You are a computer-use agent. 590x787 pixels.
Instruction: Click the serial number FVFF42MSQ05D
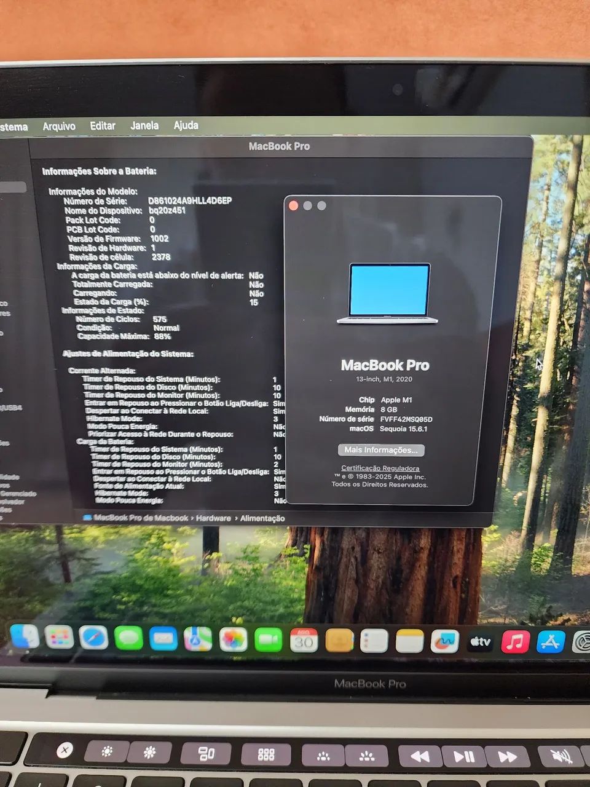pyautogui.click(x=406, y=419)
